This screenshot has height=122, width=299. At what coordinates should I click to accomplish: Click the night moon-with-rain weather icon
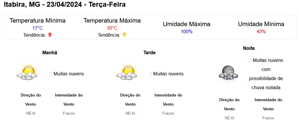click(x=228, y=74)
